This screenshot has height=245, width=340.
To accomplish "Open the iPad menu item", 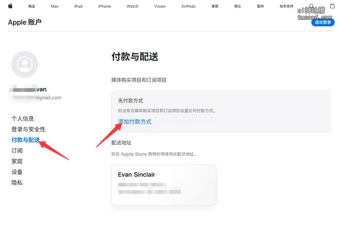I will [78, 6].
